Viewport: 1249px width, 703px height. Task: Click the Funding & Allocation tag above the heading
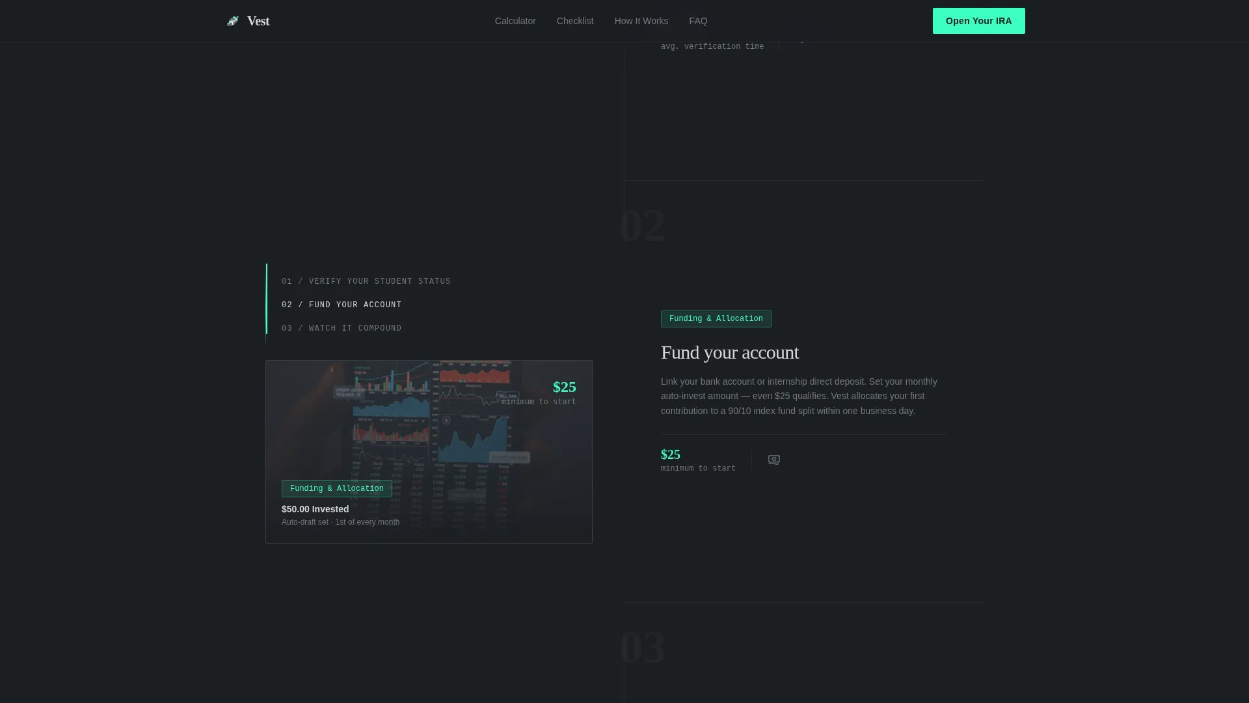716,319
